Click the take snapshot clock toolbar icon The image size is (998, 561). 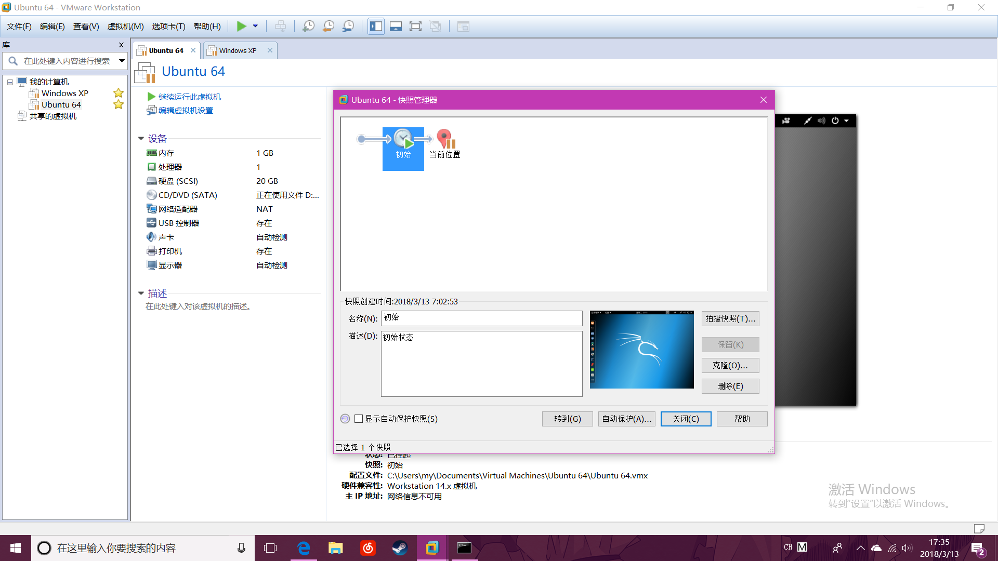[308, 26]
